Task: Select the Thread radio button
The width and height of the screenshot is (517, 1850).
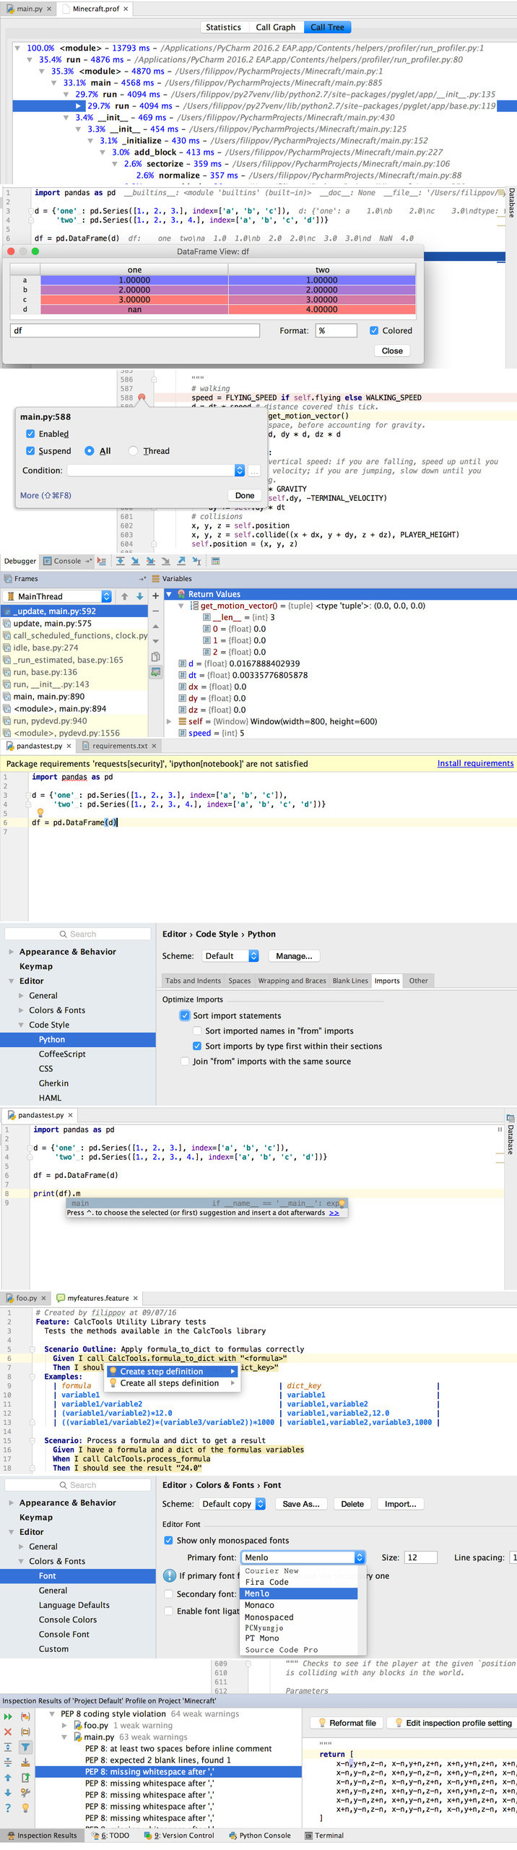Action: [x=133, y=451]
